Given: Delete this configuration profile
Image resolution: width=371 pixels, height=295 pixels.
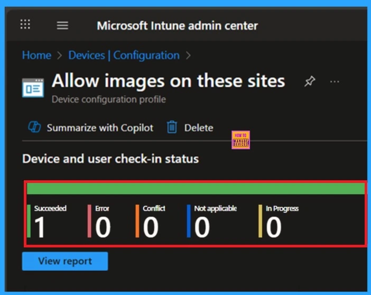Looking at the screenshot, I should click(199, 128).
